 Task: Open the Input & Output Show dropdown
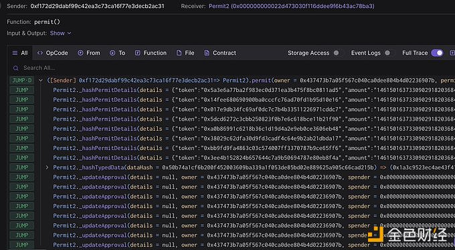point(61,33)
